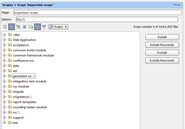The height and width of the screenshot is (129, 185).
Task: Click the Exclude button
Action: click(x=162, y=53)
